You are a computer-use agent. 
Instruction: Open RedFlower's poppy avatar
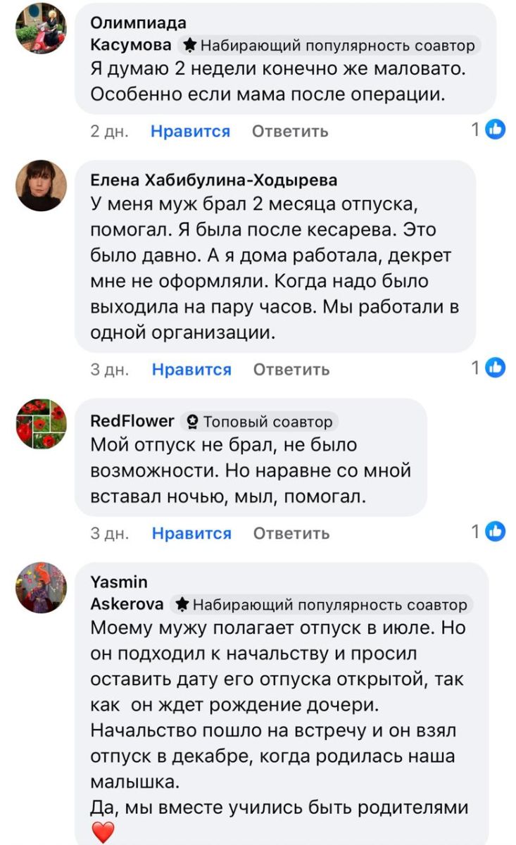[41, 424]
